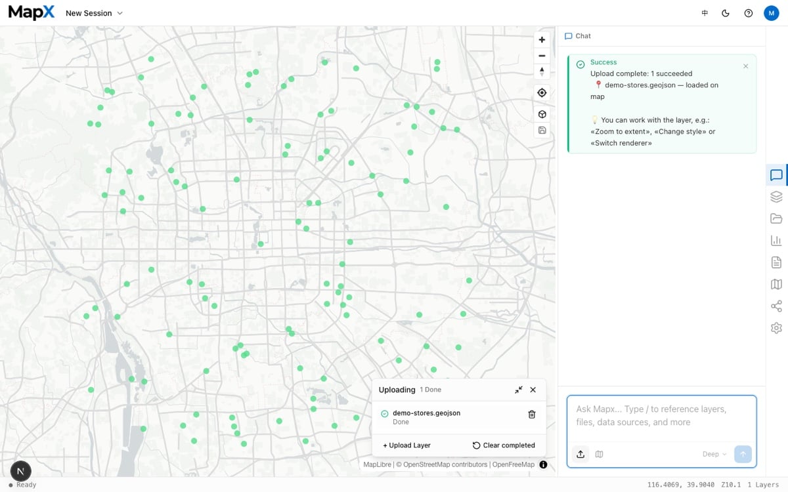
Task: Open the New Session dropdown
Action: [94, 13]
